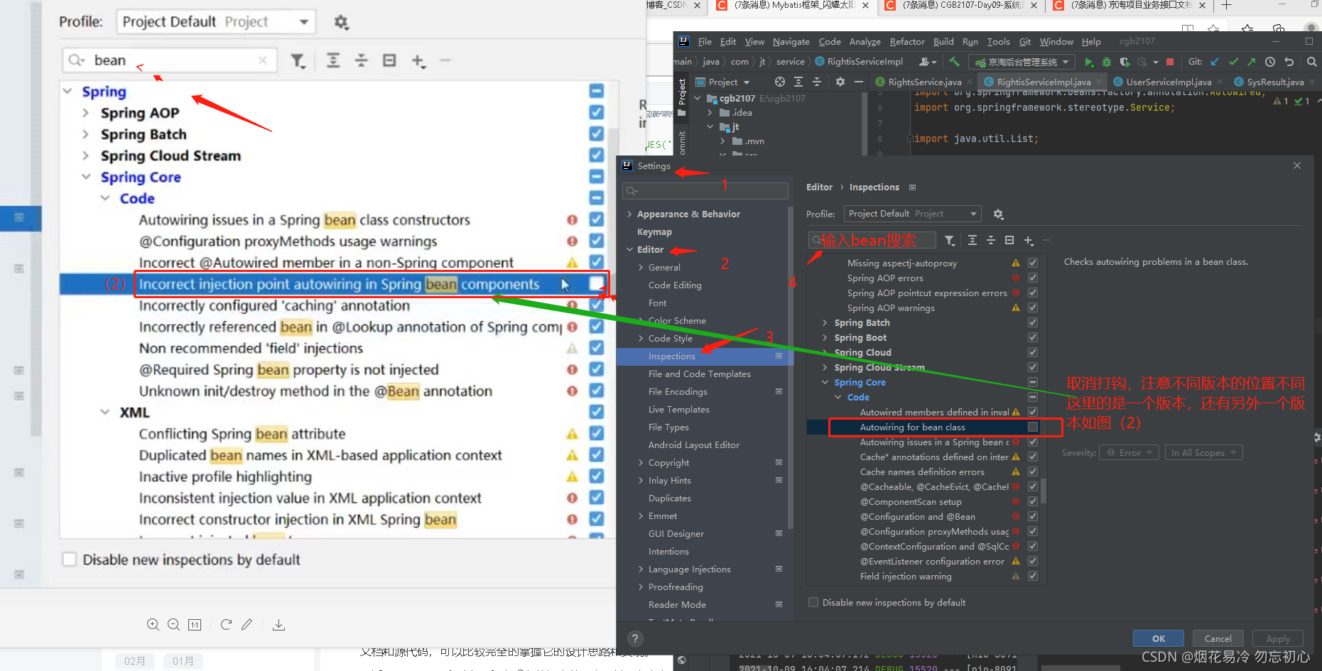Click the Build (hammer) icon in IntelliJ toolbar
Image resolution: width=1322 pixels, height=671 pixels.
point(954,62)
